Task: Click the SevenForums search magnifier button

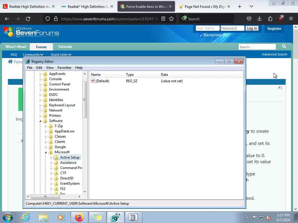Action: click(284, 46)
